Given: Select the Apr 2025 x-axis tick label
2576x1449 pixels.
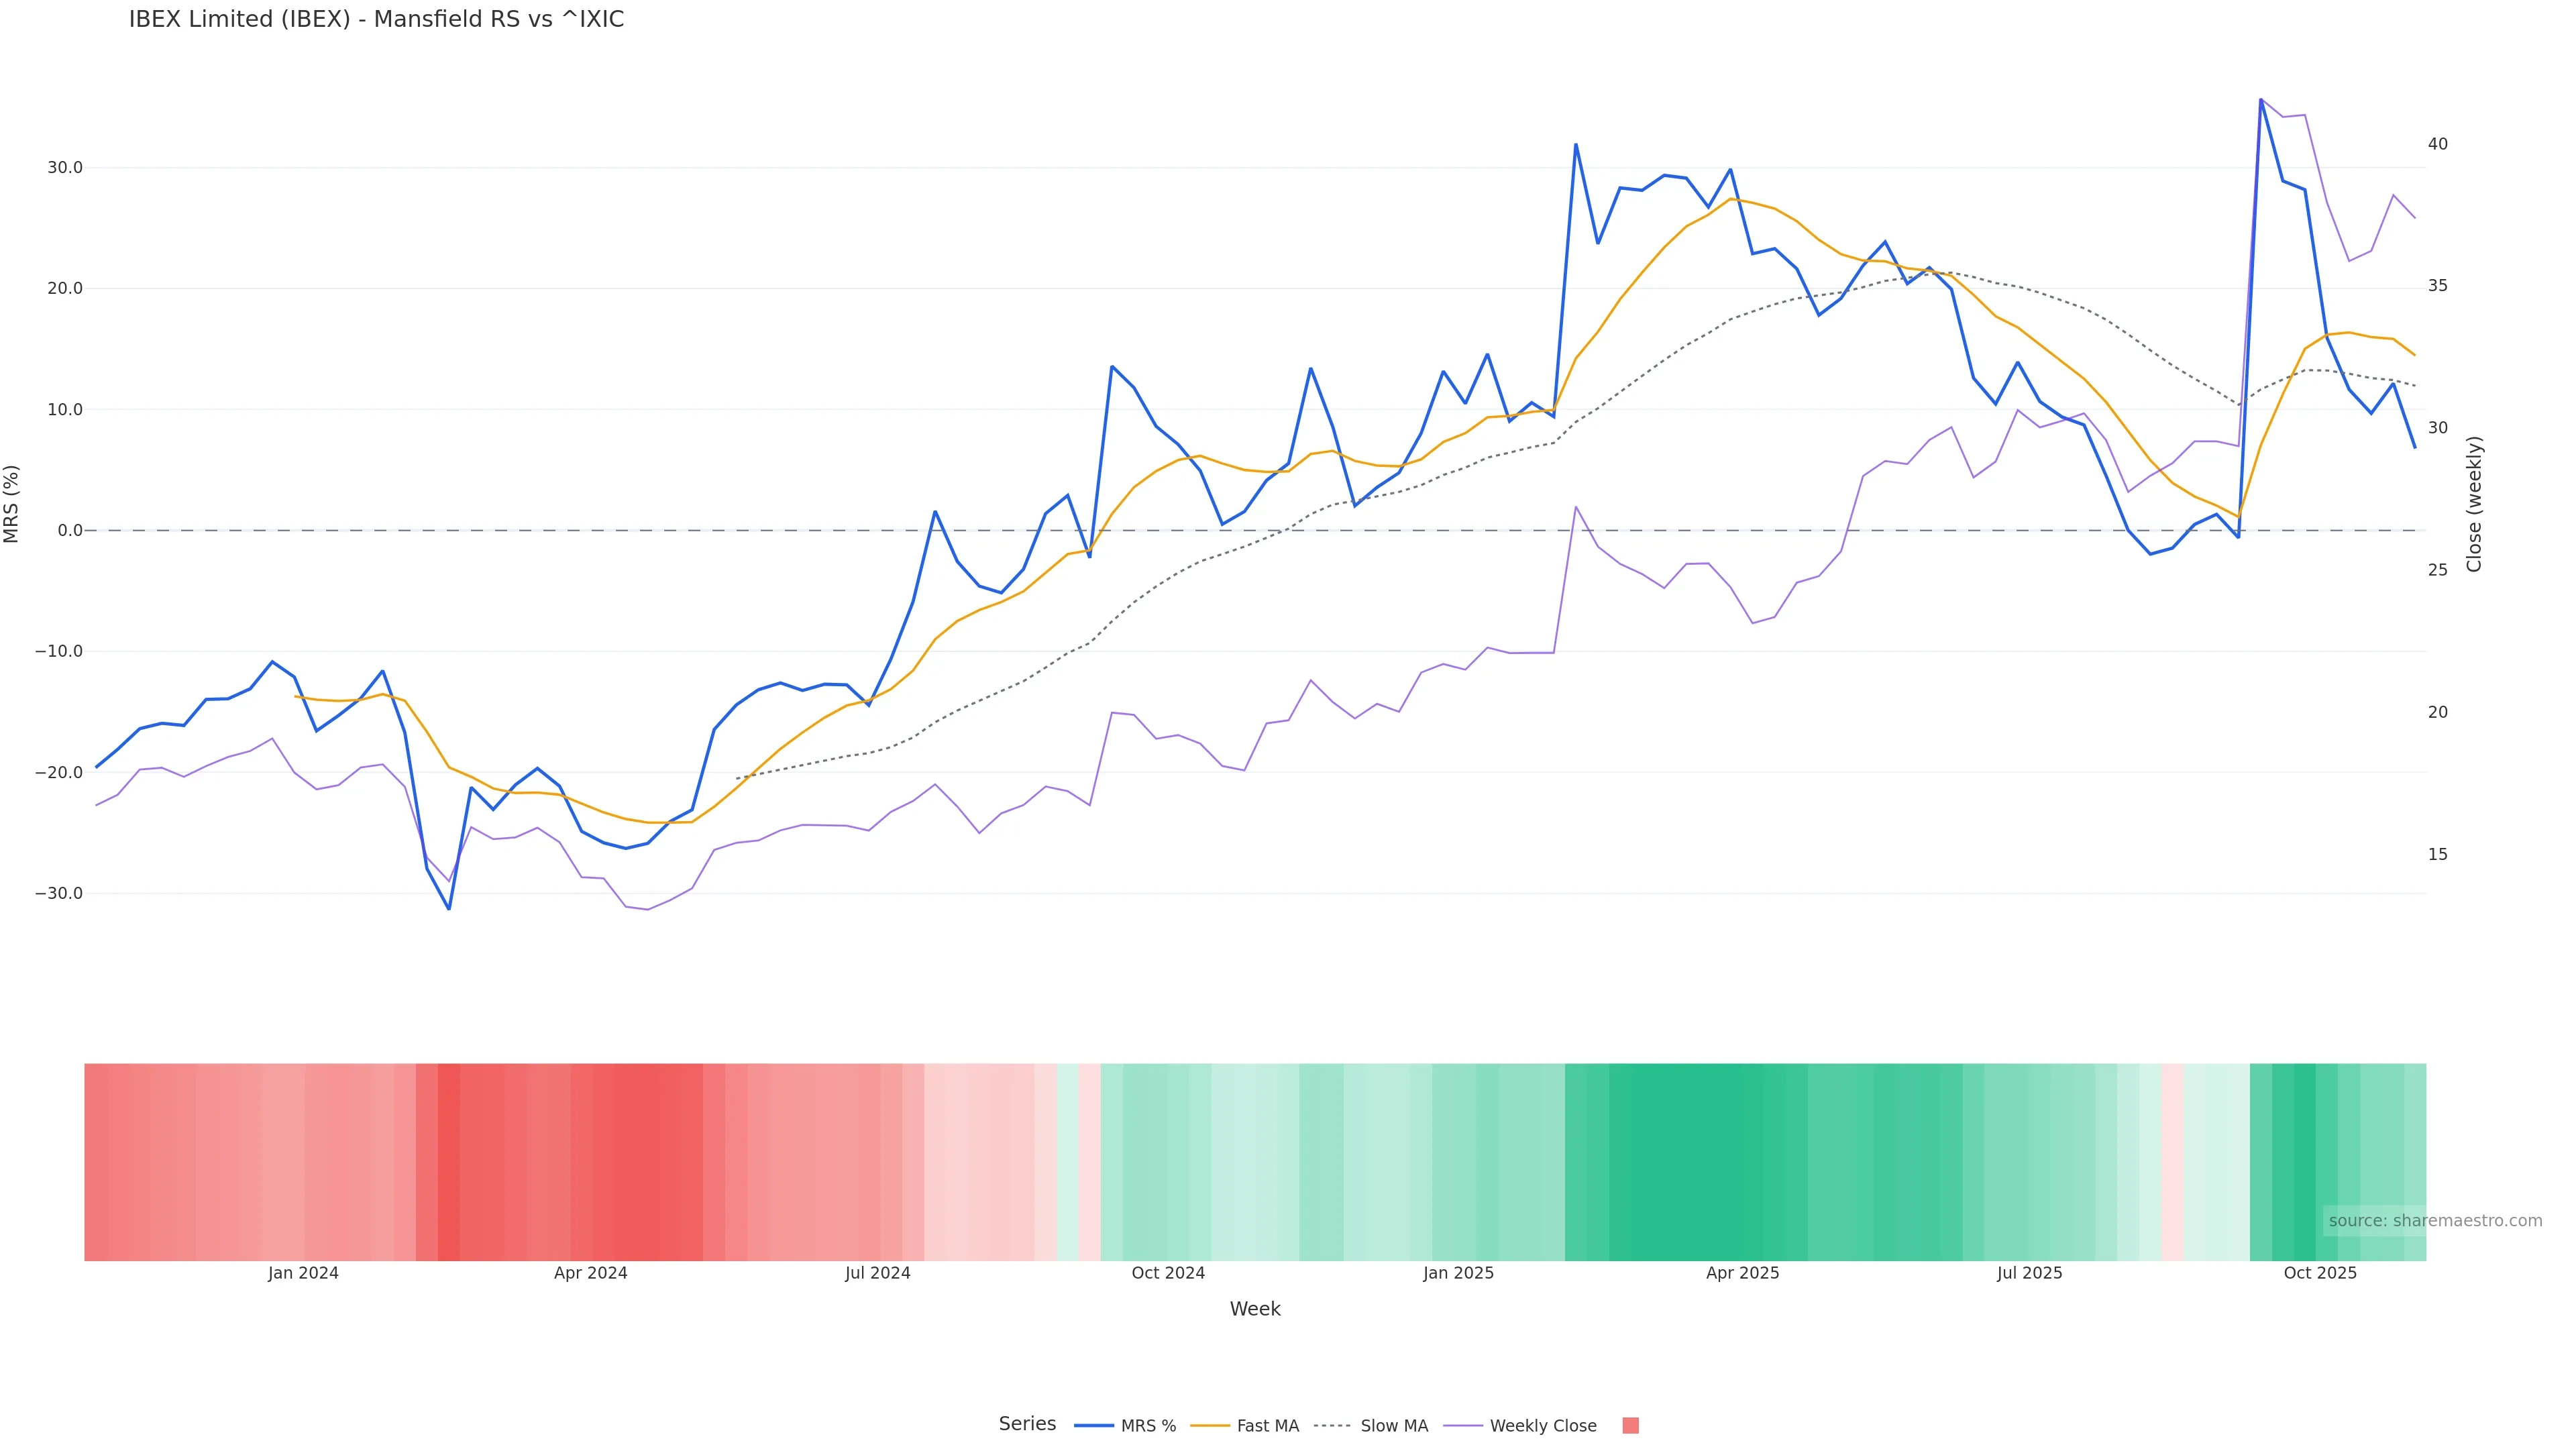Looking at the screenshot, I should click(1742, 1273).
